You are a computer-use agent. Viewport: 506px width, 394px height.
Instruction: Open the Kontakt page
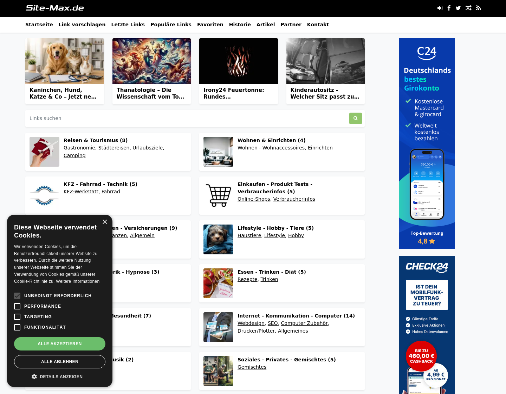coord(318,25)
